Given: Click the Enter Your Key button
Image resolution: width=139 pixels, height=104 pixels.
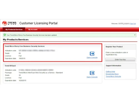Looking at the screenshot, I should point(120,60).
